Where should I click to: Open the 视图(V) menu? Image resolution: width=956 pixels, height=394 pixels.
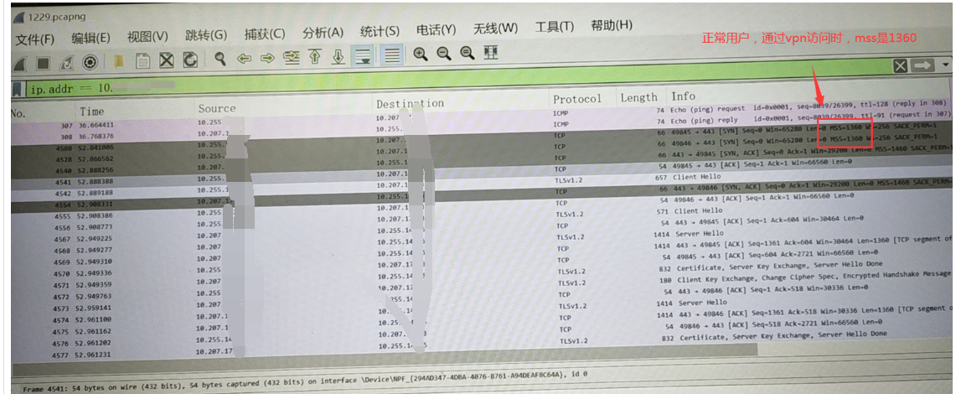[x=147, y=37]
